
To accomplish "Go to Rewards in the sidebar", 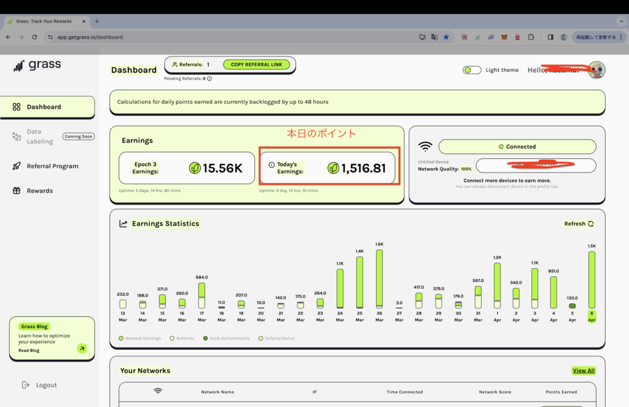I will tap(39, 191).
